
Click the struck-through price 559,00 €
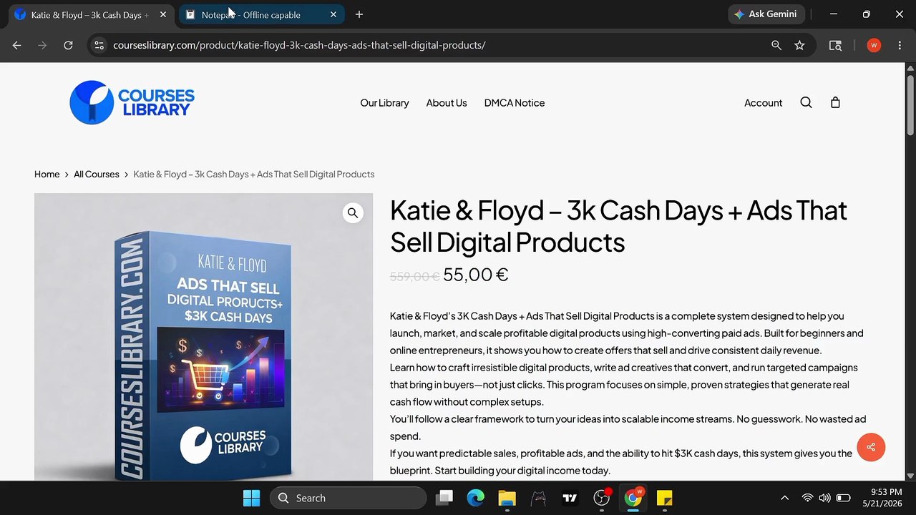414,276
